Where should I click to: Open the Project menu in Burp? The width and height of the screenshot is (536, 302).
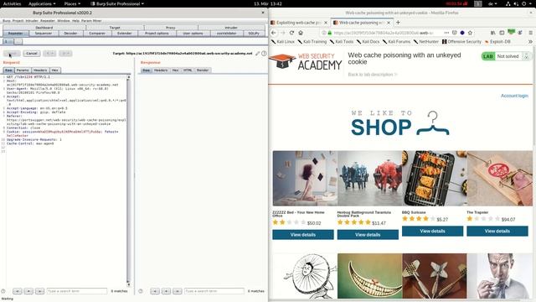click(x=18, y=20)
